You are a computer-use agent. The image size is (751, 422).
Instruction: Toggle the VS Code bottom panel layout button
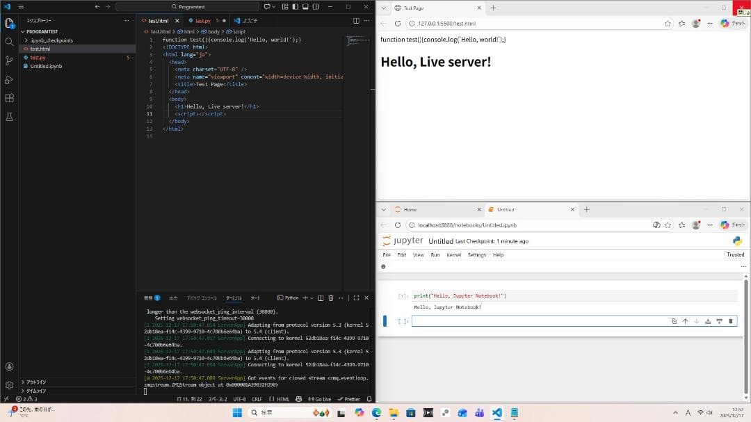tap(305, 6)
